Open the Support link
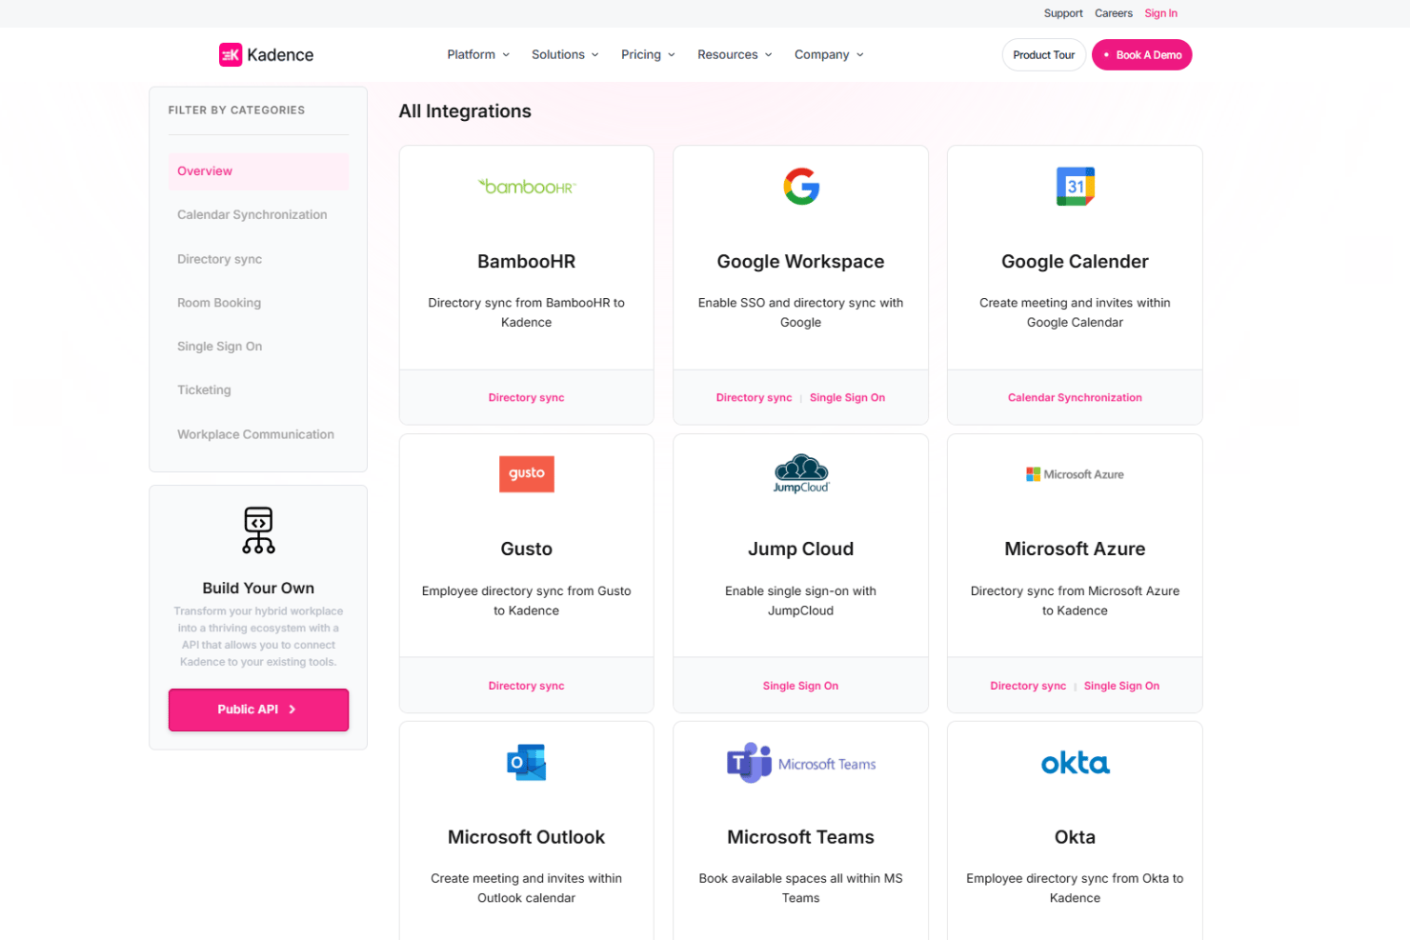 pyautogui.click(x=1063, y=13)
